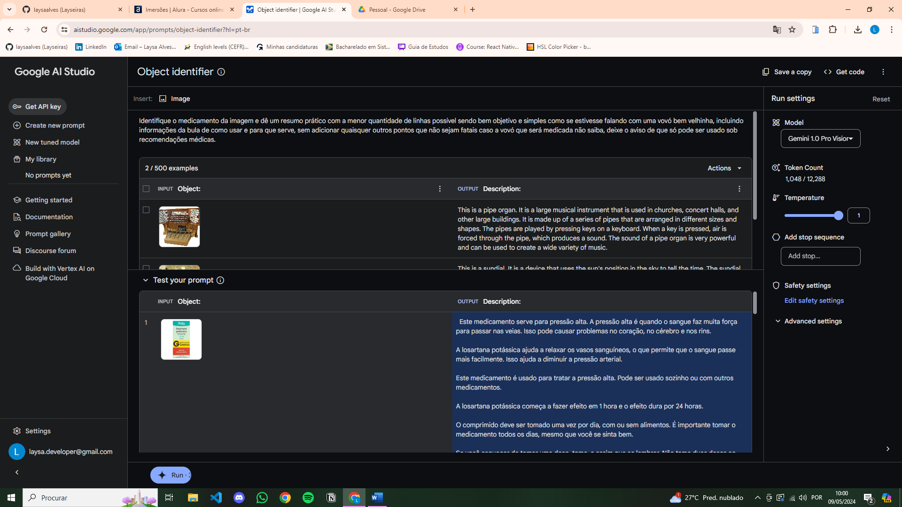Open the three-dot menu beside Get code
The height and width of the screenshot is (507, 902).
(x=883, y=72)
